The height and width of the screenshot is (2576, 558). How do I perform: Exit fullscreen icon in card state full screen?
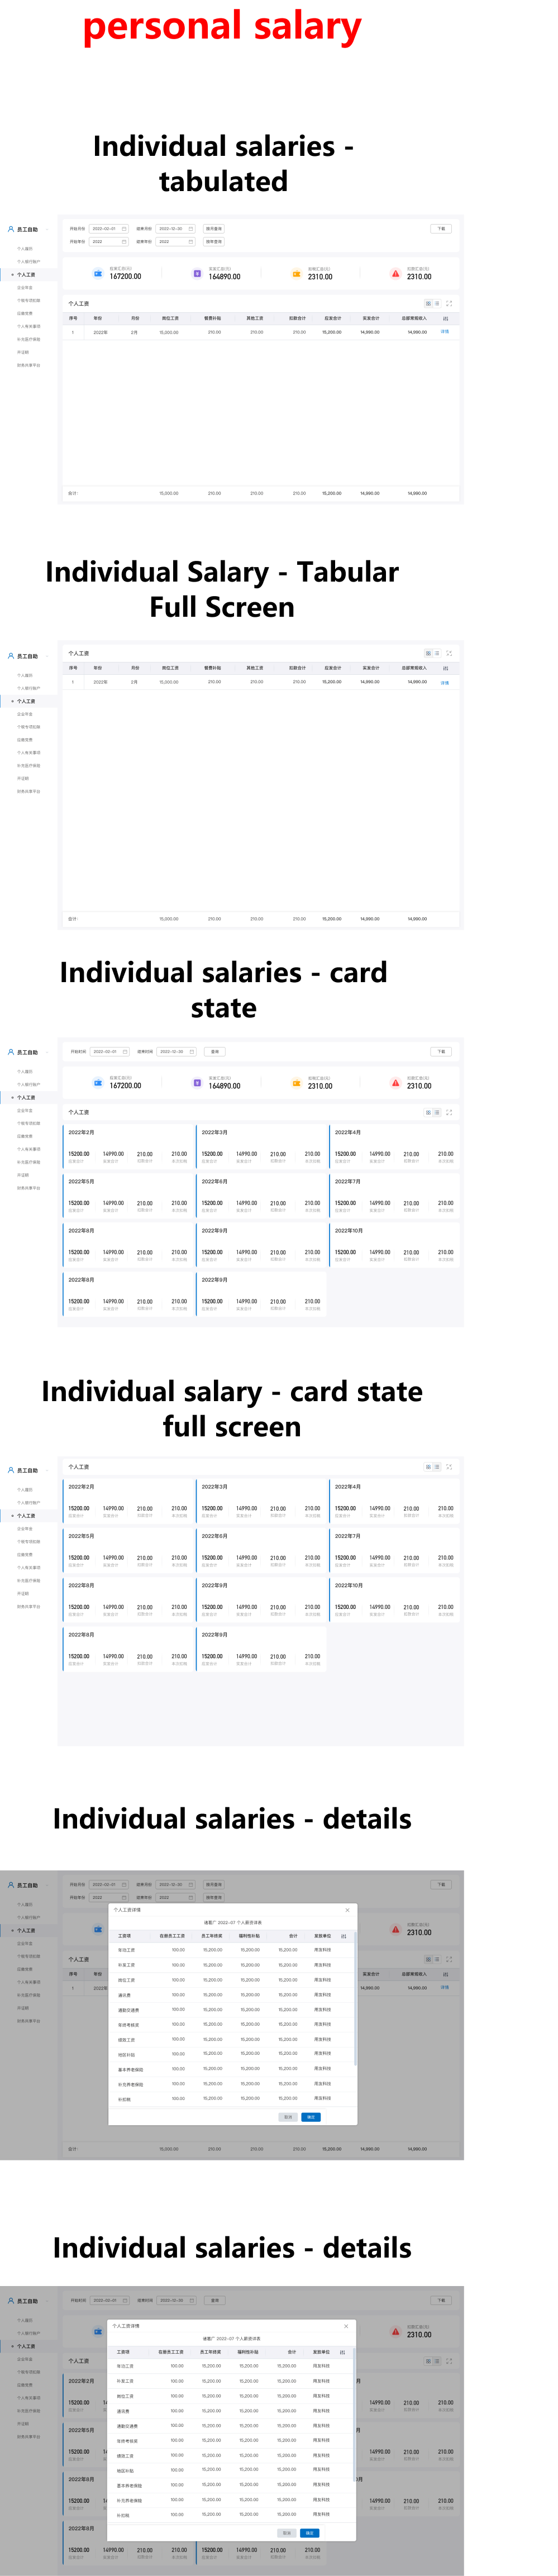pos(449,1467)
